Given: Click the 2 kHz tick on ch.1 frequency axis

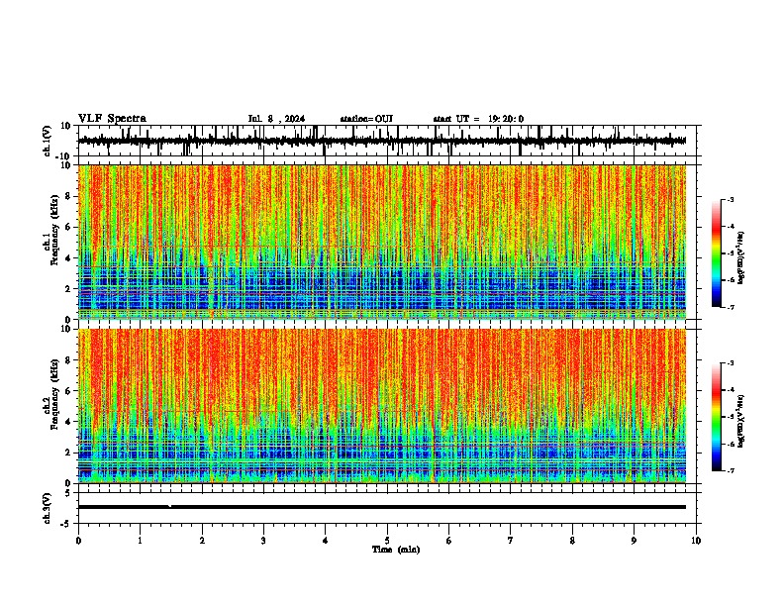Looking at the screenshot, I should click(x=69, y=289).
